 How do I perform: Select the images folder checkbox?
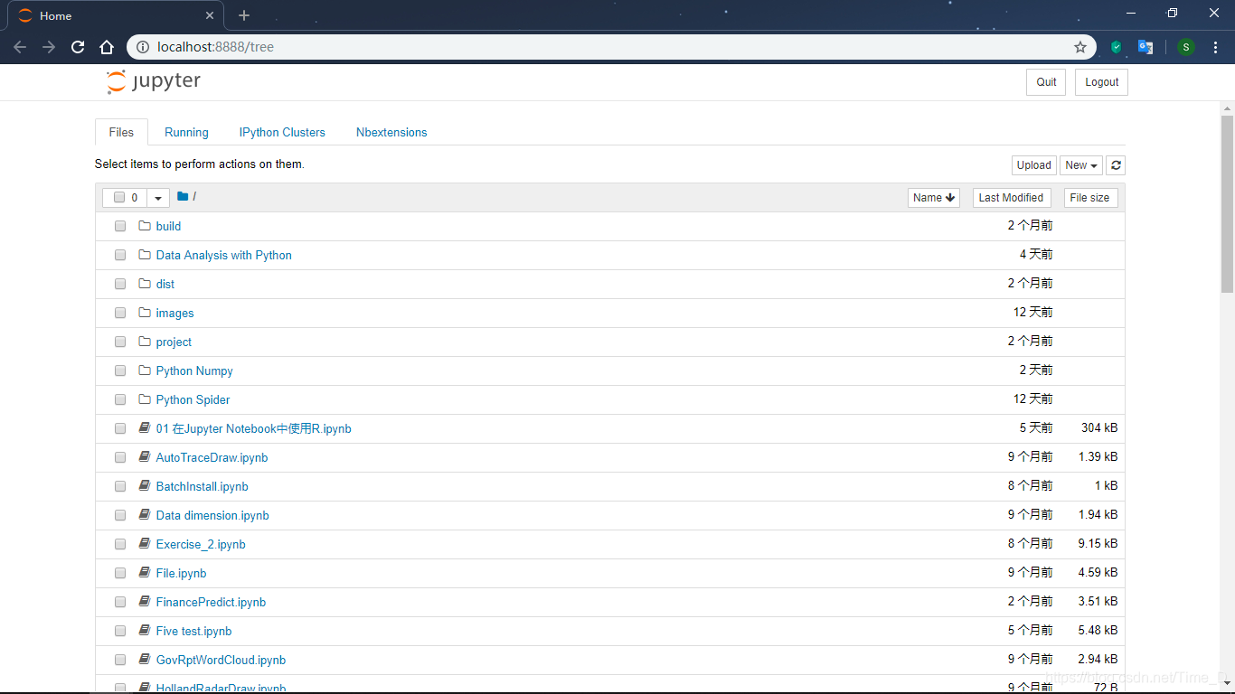(x=120, y=313)
